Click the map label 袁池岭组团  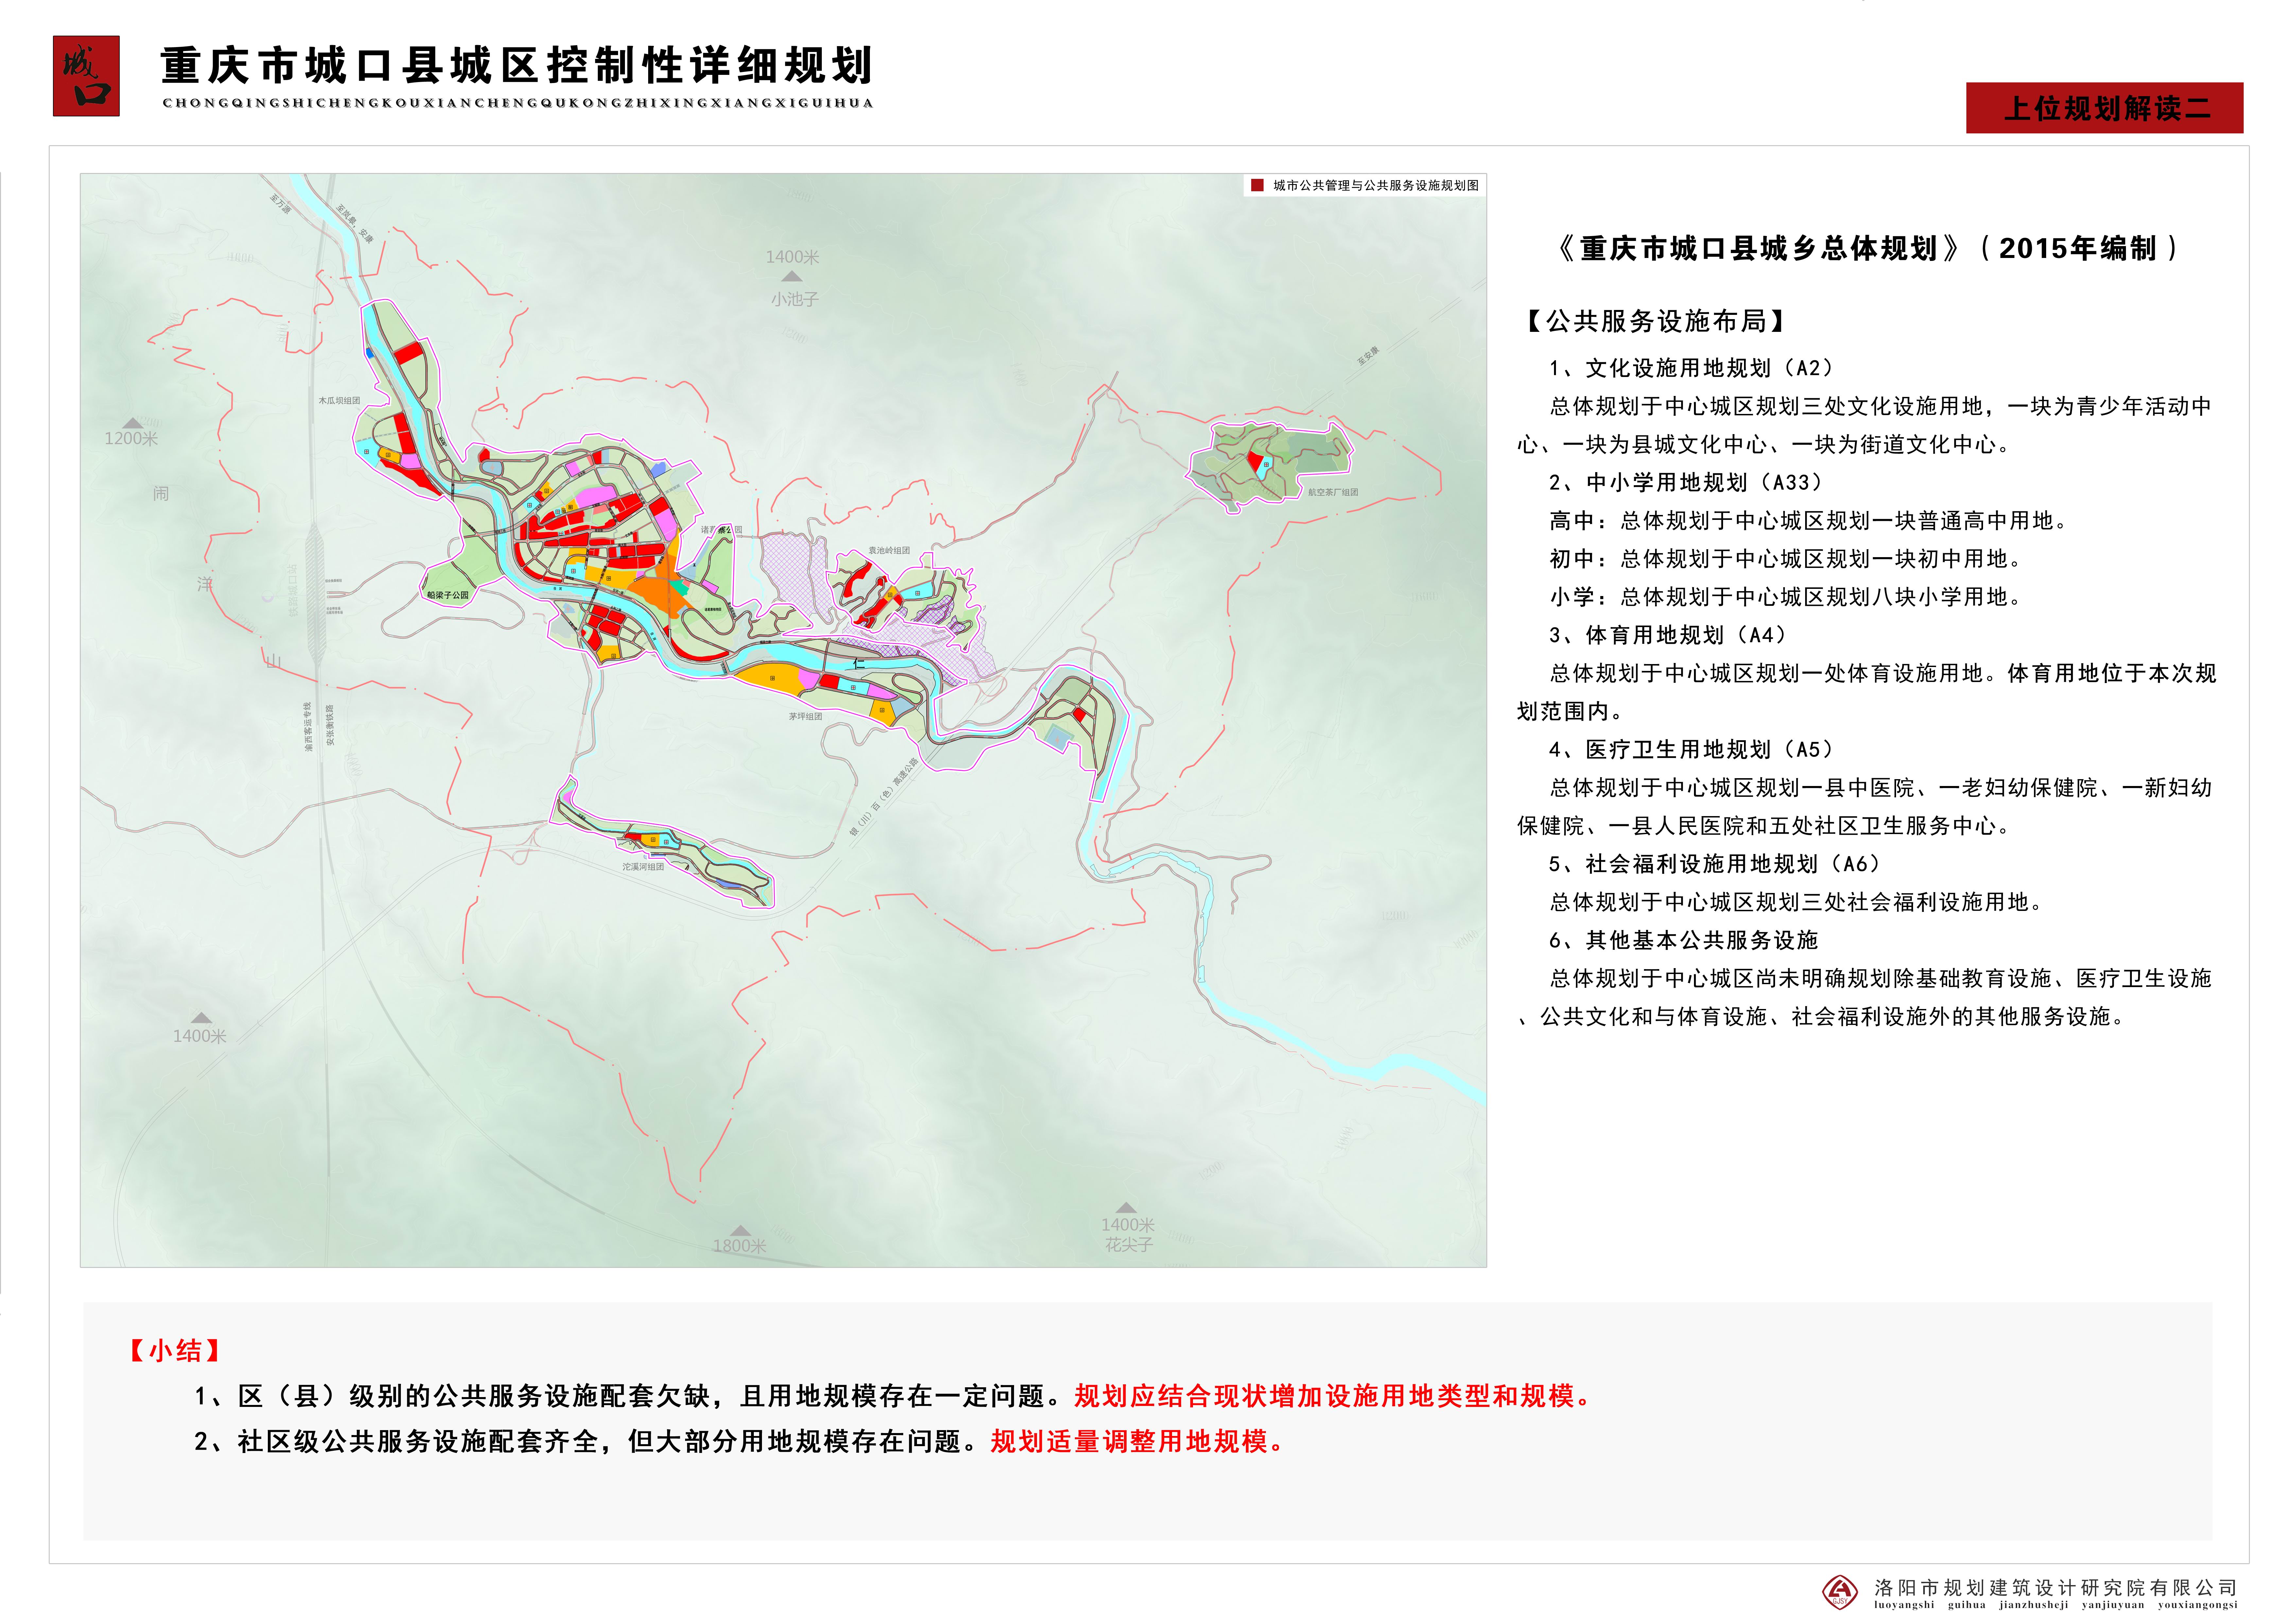[889, 550]
